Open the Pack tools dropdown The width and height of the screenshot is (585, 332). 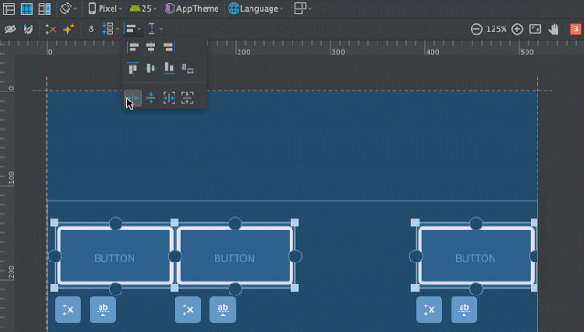click(110, 28)
